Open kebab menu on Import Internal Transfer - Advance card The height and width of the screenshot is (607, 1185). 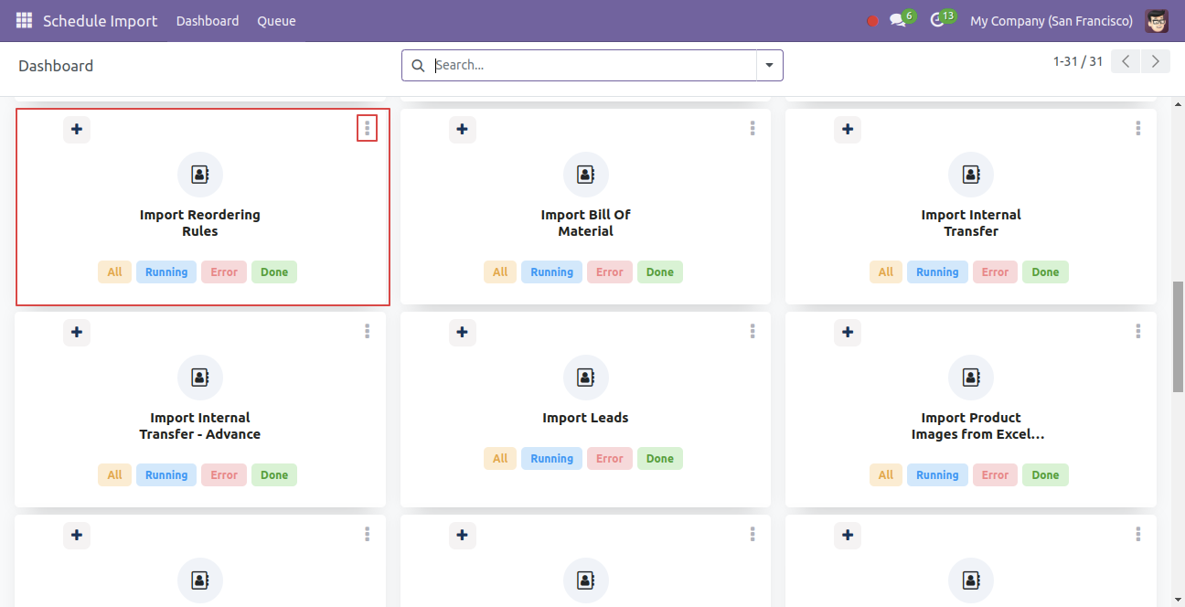[368, 332]
